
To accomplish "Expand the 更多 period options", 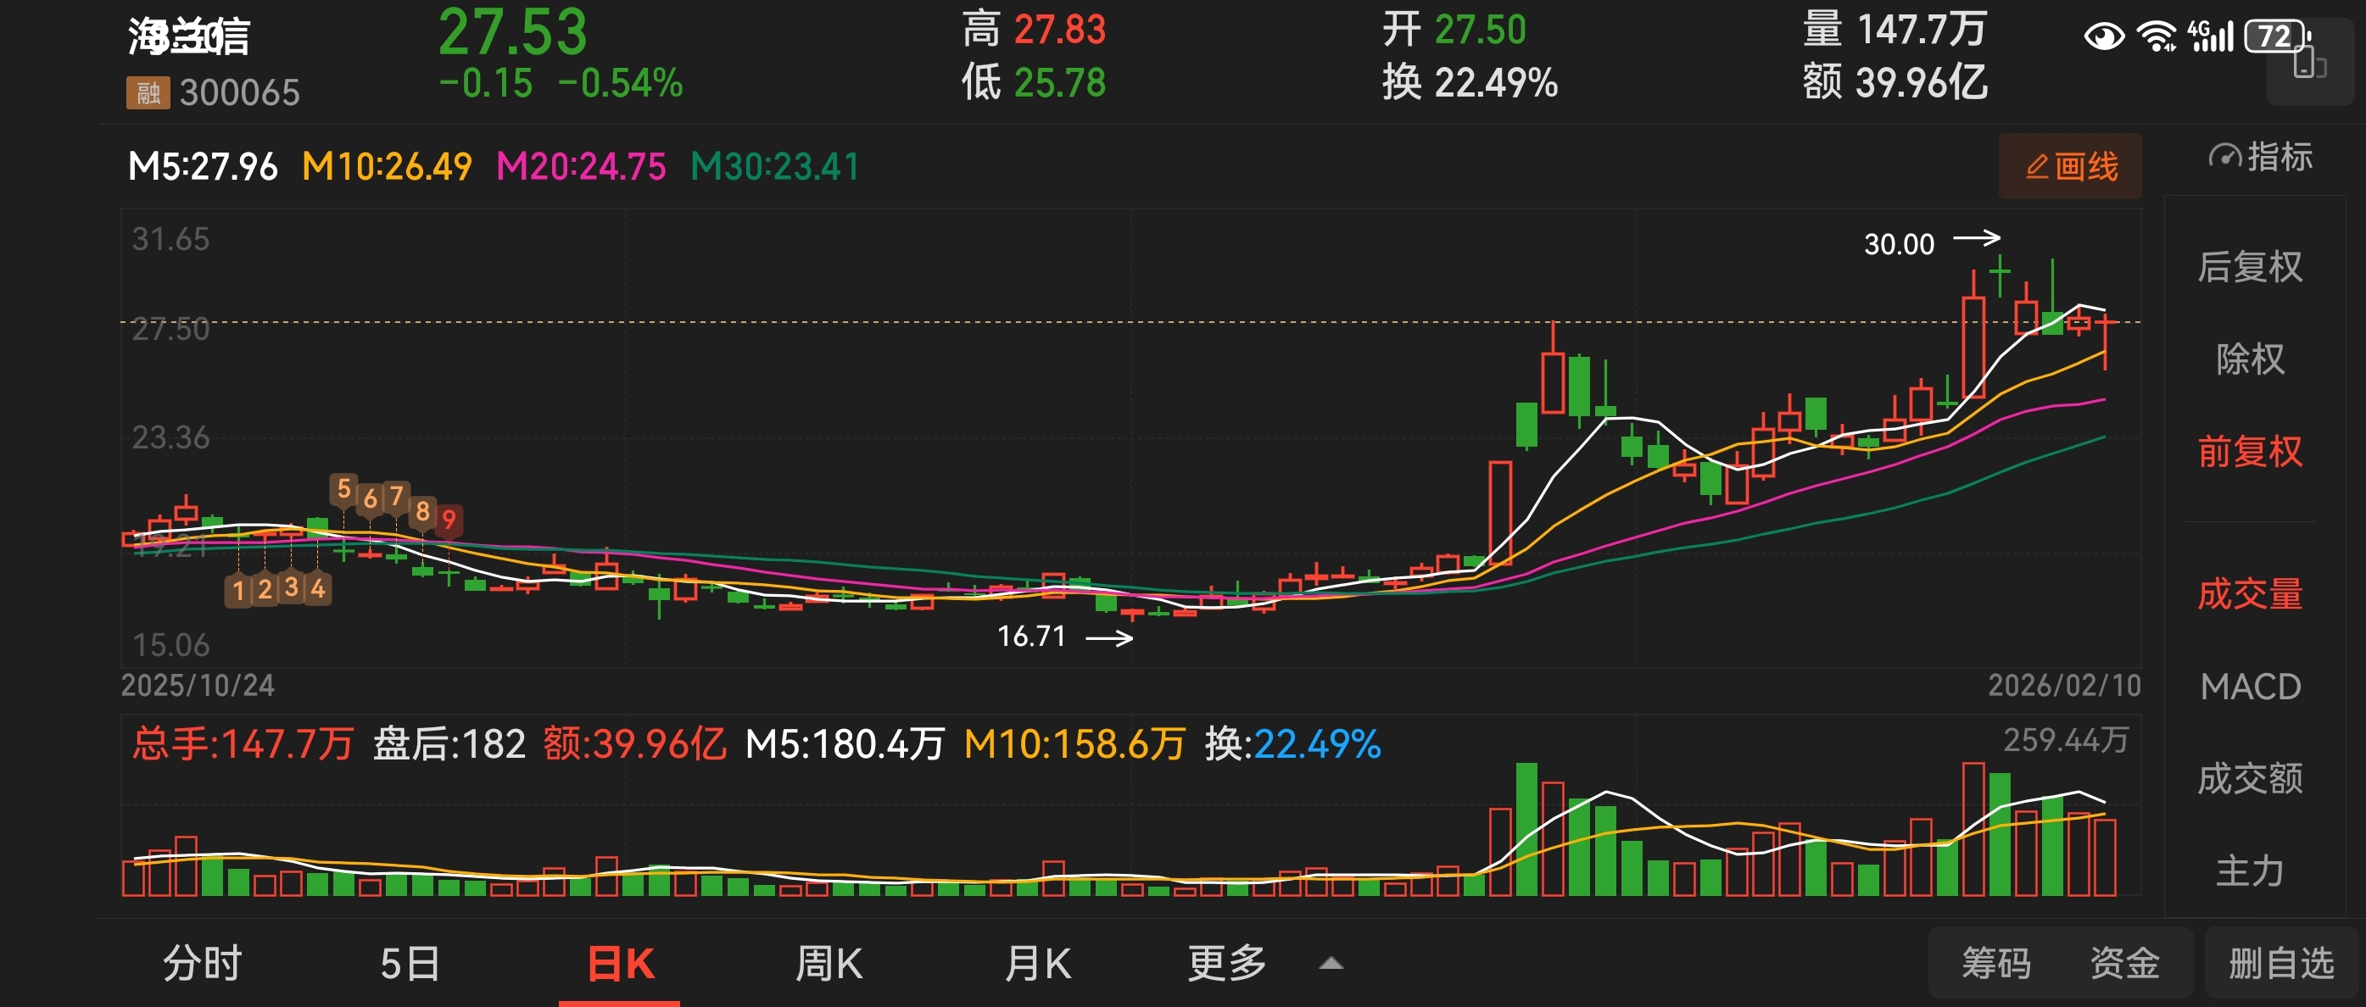I will 1227,964.
